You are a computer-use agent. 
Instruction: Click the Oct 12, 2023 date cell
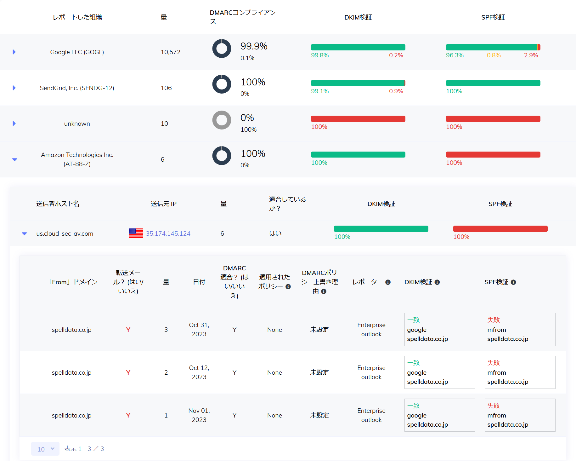199,372
